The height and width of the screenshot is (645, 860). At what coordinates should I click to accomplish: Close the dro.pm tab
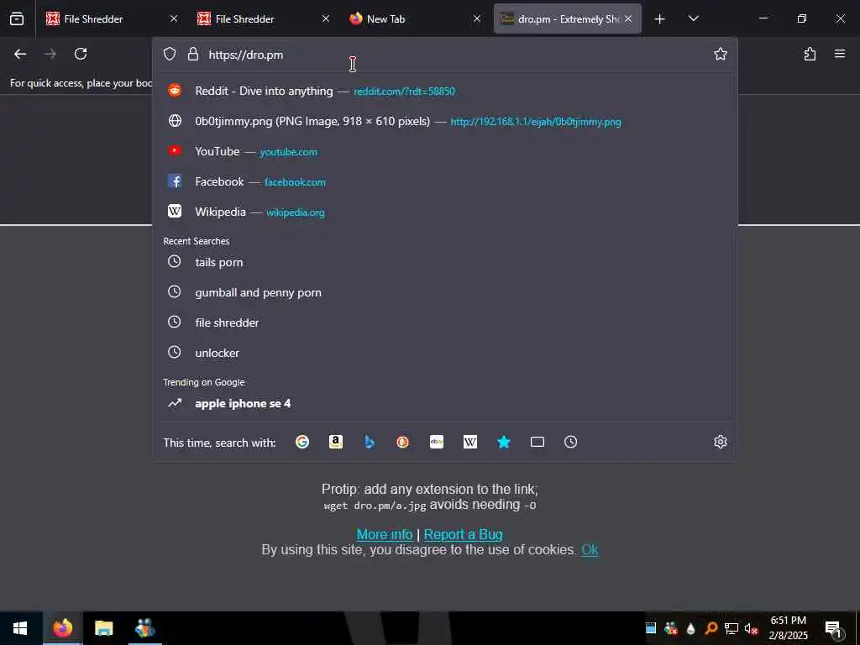click(x=628, y=19)
